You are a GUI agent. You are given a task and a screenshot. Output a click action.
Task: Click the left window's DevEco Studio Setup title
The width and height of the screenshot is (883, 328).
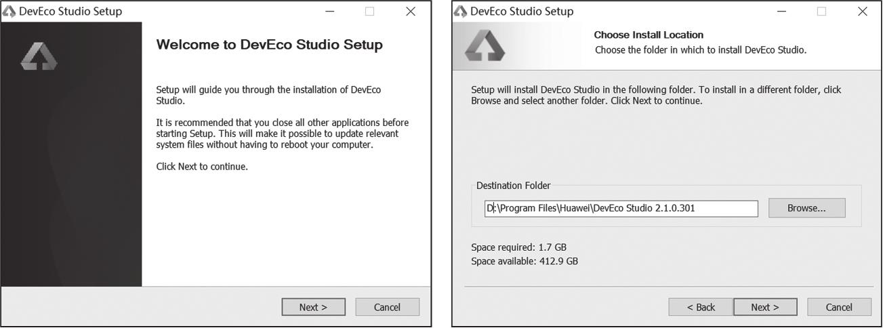pos(70,12)
